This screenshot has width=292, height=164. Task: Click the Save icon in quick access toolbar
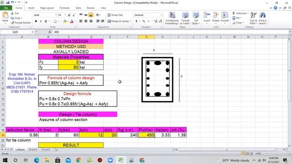(x=8, y=2)
